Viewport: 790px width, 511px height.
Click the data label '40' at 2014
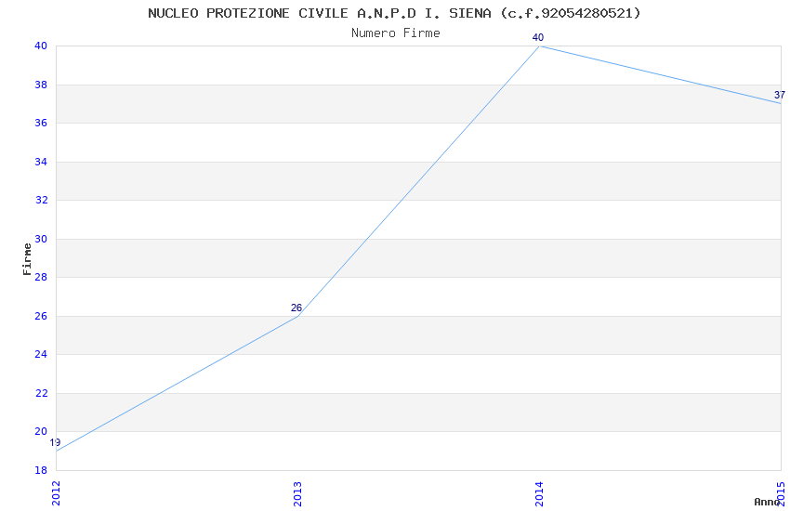[538, 38]
